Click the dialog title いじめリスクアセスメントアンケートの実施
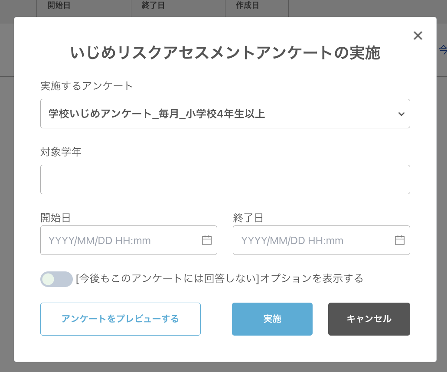This screenshot has width=447, height=372. click(x=225, y=53)
